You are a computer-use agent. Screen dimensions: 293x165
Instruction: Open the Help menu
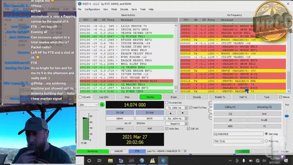pyautogui.click(x=151, y=9)
